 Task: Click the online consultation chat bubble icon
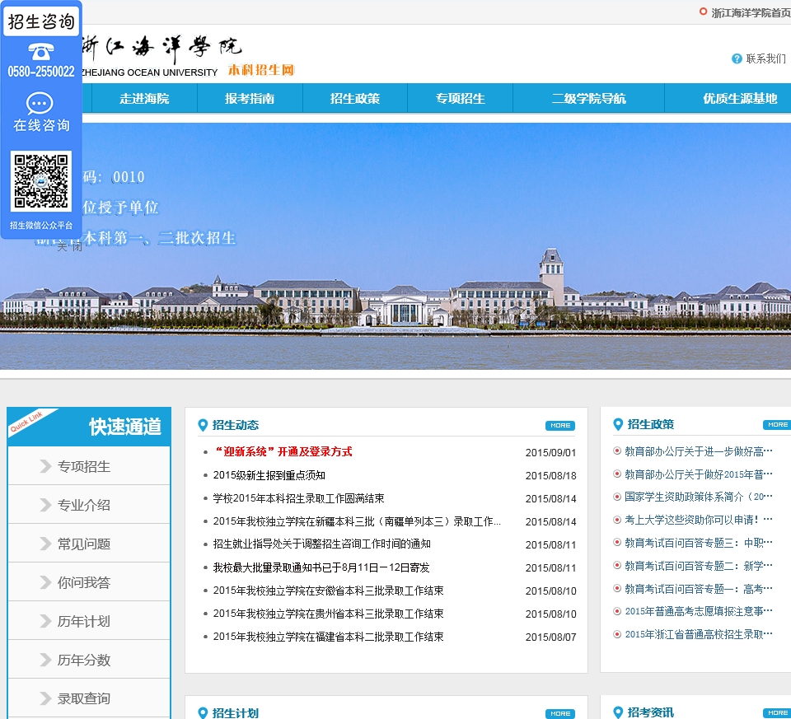click(x=40, y=103)
